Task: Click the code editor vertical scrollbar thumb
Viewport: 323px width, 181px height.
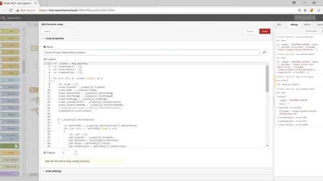Action: (267, 79)
